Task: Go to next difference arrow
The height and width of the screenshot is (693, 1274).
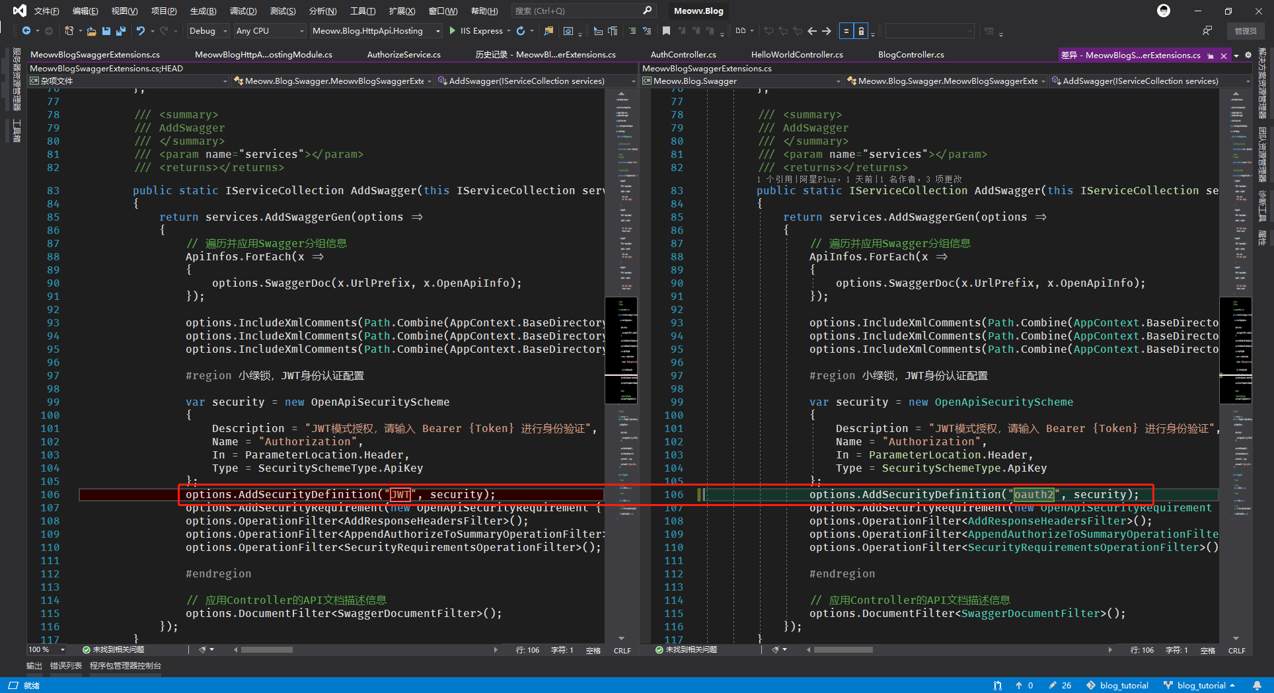Action: 826,31
